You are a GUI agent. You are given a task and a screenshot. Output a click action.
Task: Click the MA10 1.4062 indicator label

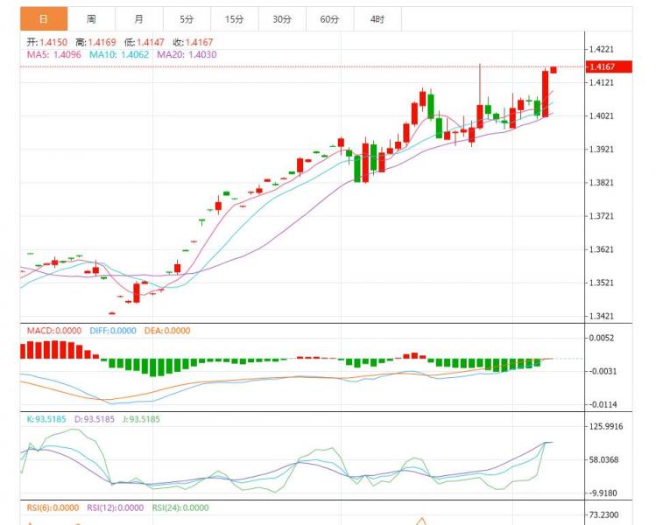[x=119, y=54]
